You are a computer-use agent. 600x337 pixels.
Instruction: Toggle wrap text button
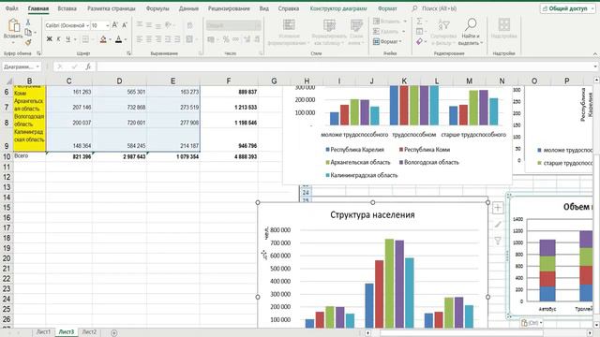[x=189, y=25]
